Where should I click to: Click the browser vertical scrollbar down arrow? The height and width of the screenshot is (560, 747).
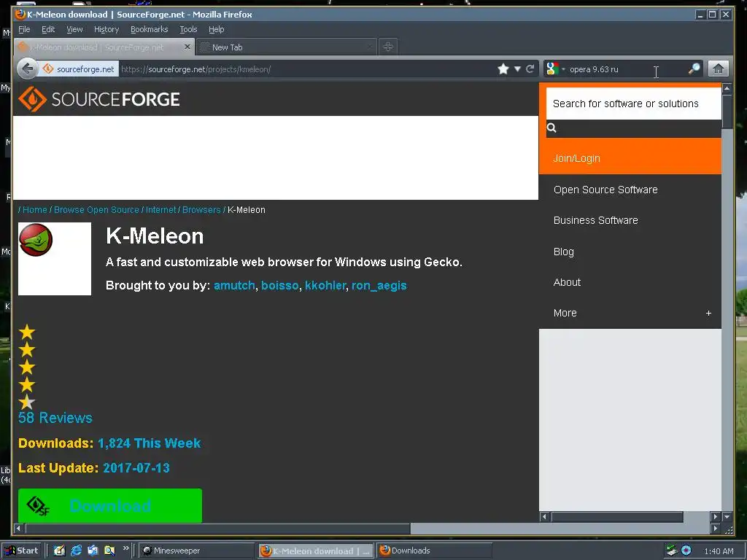pos(727,517)
